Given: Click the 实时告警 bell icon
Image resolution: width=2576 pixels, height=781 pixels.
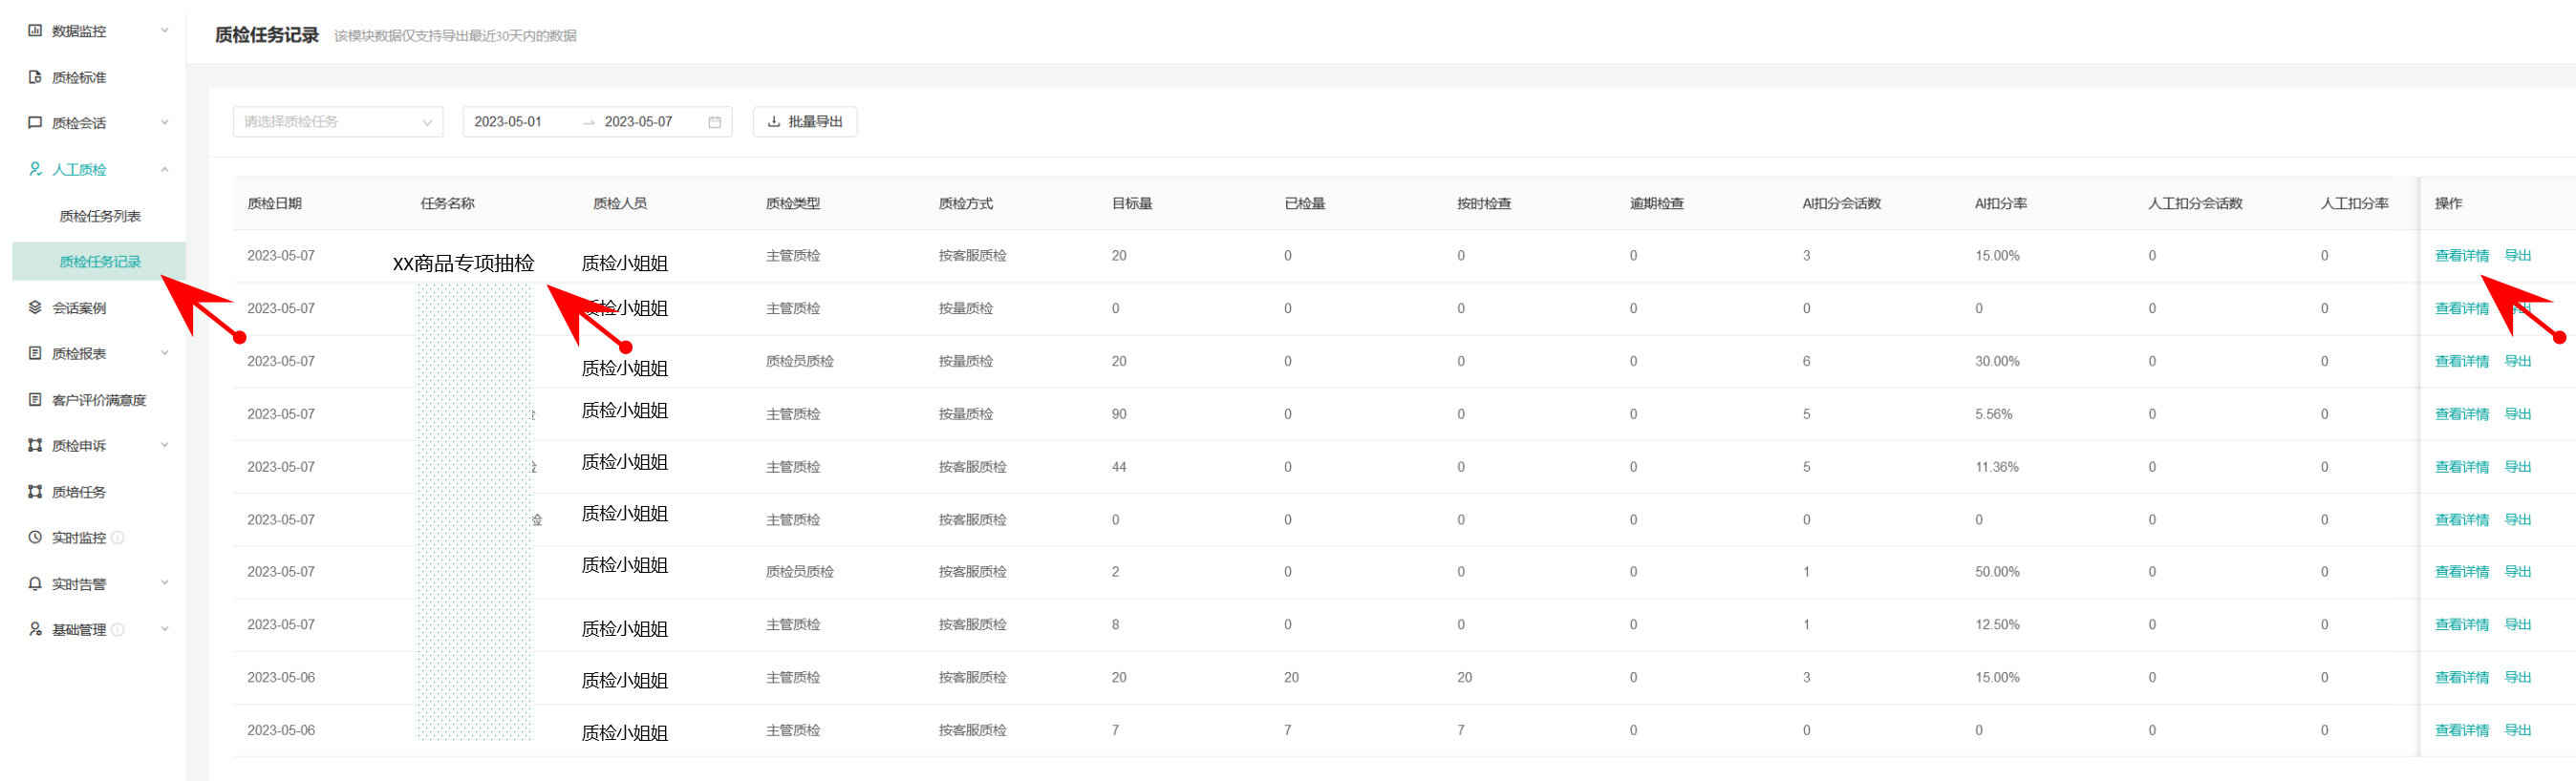Looking at the screenshot, I should (x=35, y=583).
